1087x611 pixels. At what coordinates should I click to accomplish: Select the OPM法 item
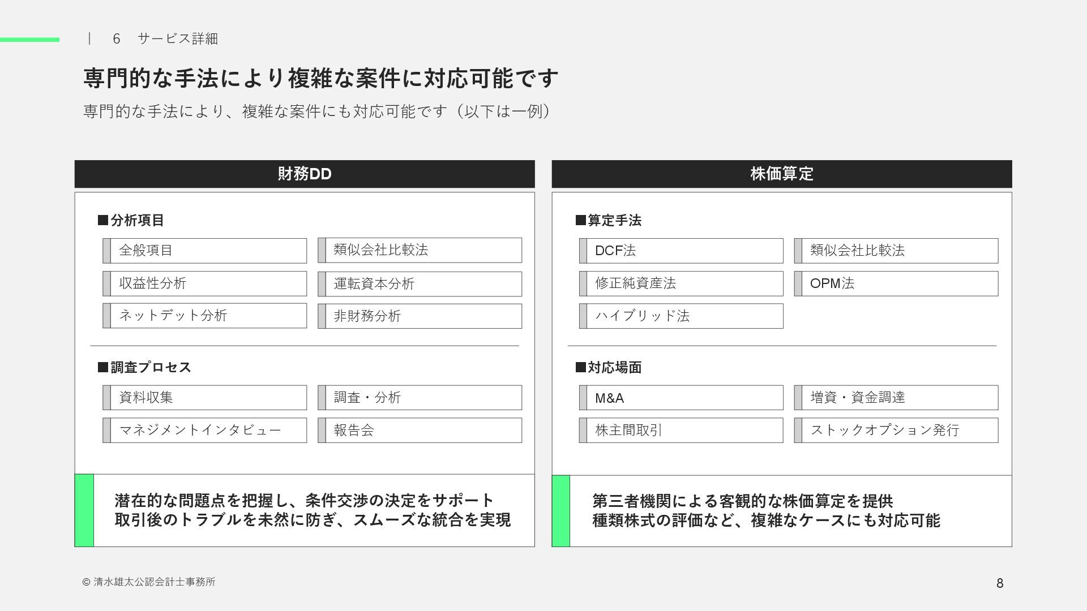point(896,283)
